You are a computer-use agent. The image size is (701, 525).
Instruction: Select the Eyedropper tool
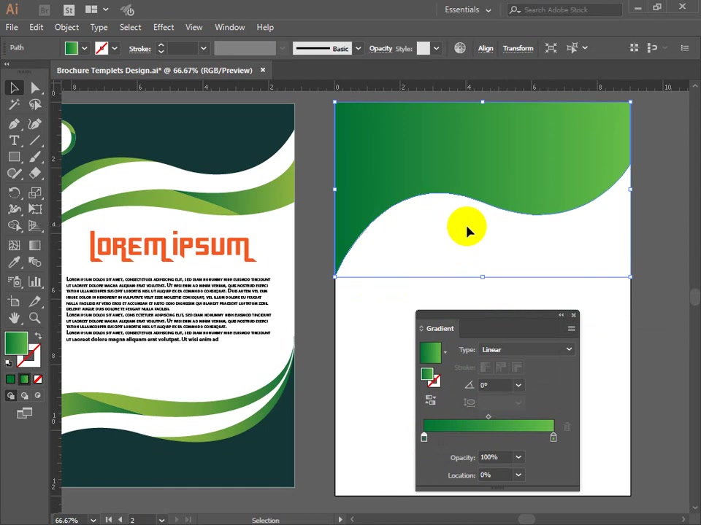pos(14,262)
